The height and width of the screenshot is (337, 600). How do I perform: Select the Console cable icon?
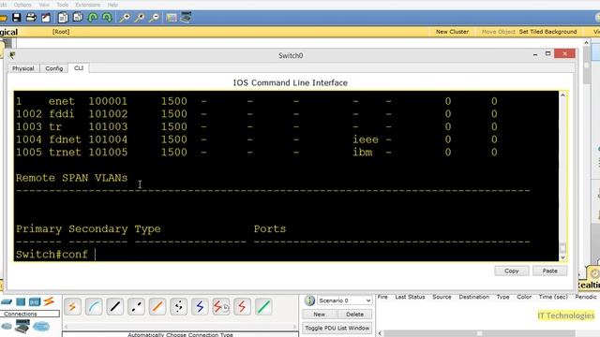coord(94,307)
